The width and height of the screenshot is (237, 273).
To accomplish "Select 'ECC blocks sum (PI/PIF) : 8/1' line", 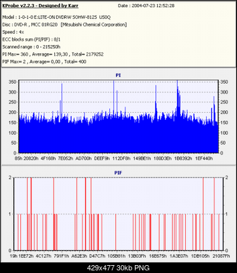I will [x=31, y=39].
